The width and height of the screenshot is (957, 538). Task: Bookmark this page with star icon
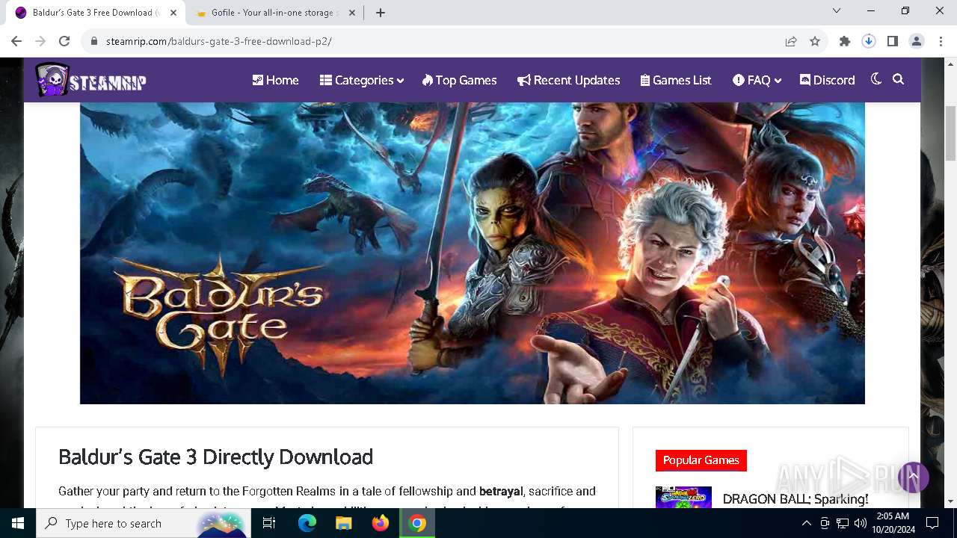pos(815,41)
